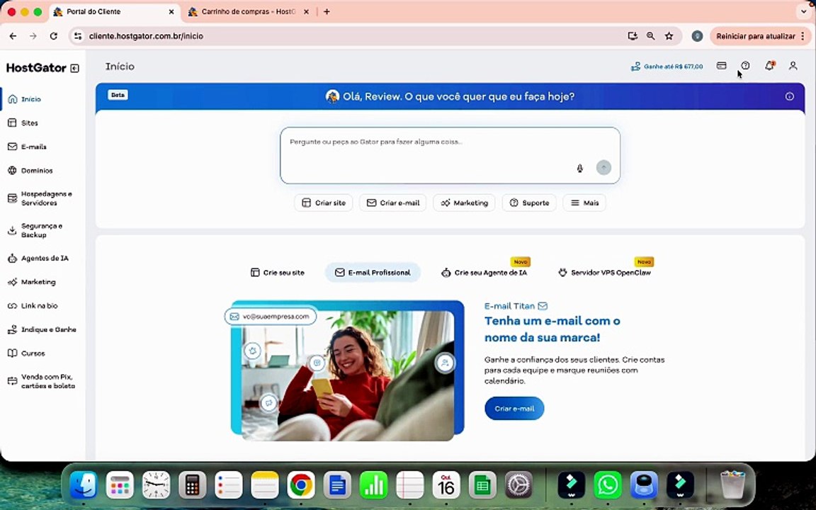Click the Criar site quick button

click(324, 203)
